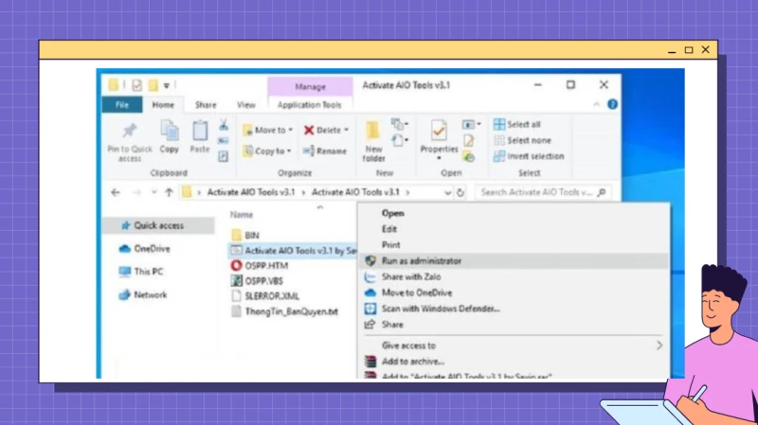The height and width of the screenshot is (425, 758).
Task: Select Run as administrator in context menu
Action: [422, 260]
